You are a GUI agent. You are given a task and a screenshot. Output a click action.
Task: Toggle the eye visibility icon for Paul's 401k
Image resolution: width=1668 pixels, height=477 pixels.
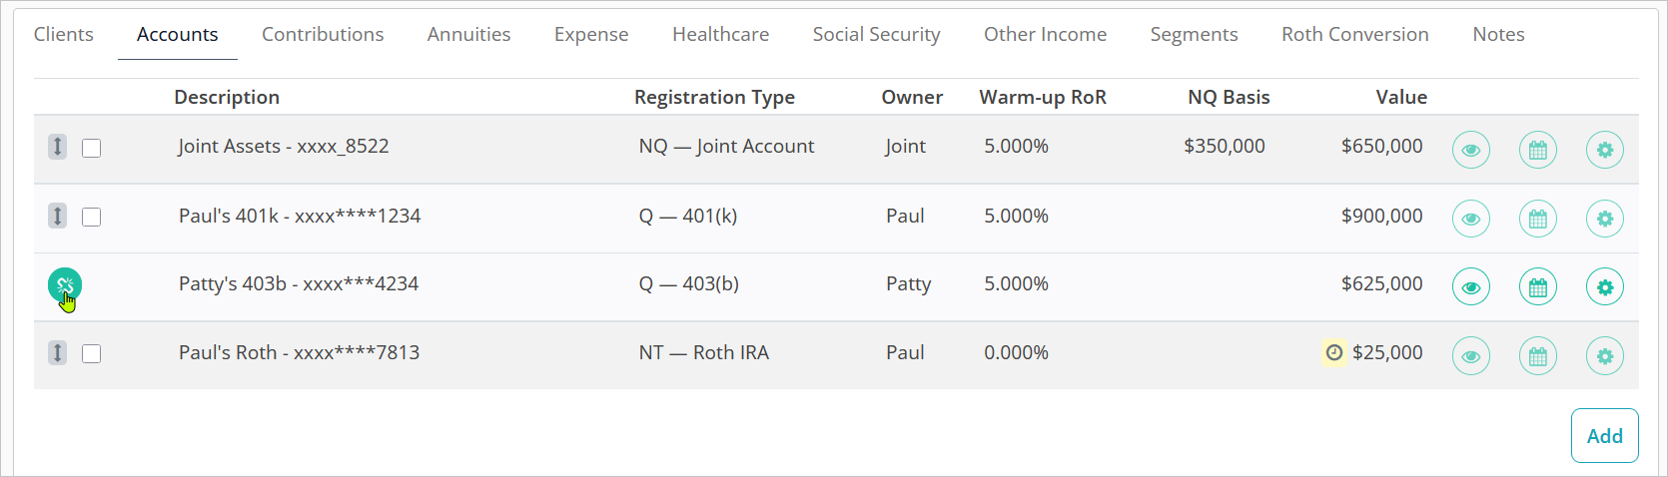(x=1470, y=219)
